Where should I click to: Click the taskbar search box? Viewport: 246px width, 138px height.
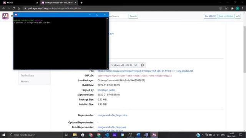coord(35,135)
